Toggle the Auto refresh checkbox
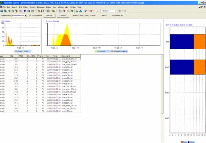 (x=30, y=16)
